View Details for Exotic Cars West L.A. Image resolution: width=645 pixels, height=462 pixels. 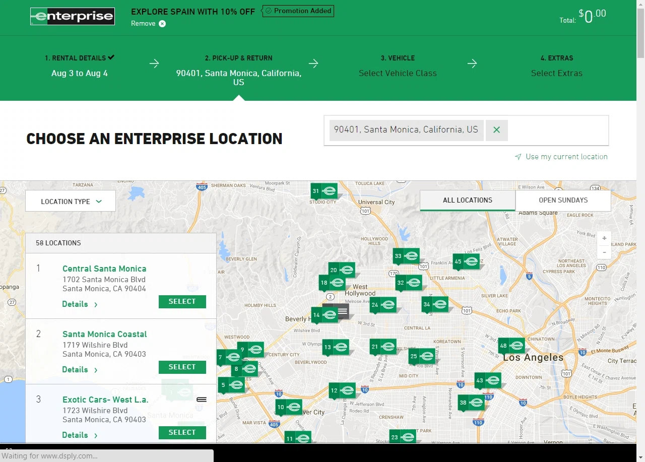tap(80, 435)
